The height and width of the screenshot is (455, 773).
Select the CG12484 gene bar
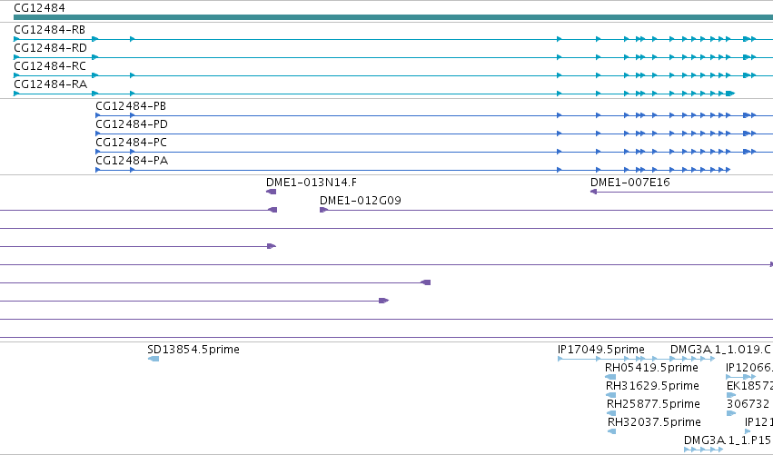(x=393, y=17)
